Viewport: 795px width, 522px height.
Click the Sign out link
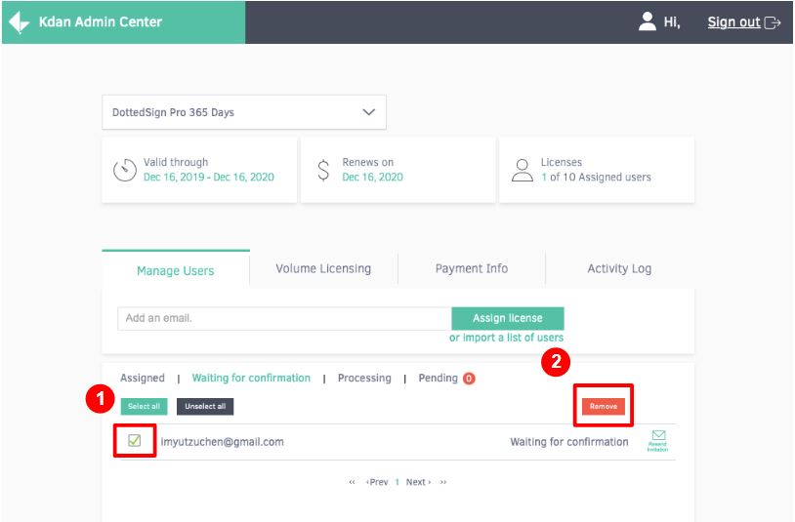coord(733,22)
